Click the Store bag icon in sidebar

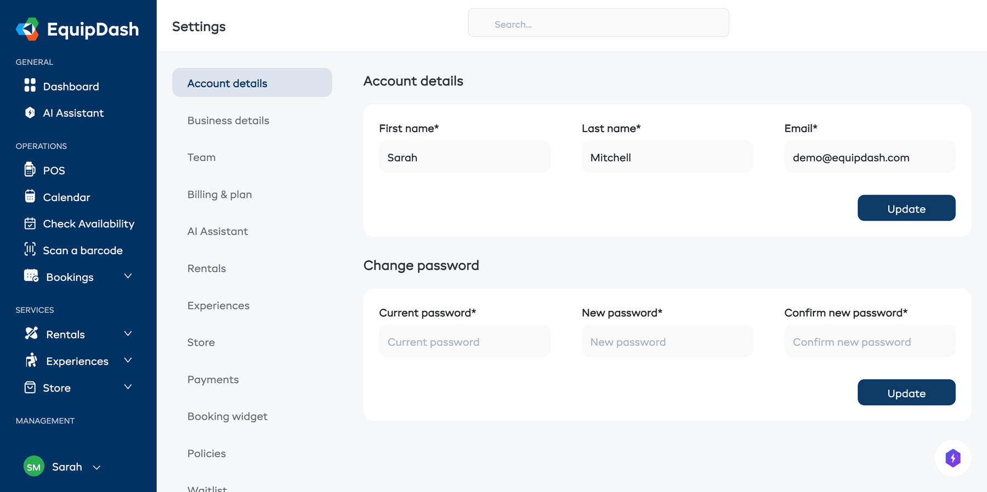coord(30,387)
